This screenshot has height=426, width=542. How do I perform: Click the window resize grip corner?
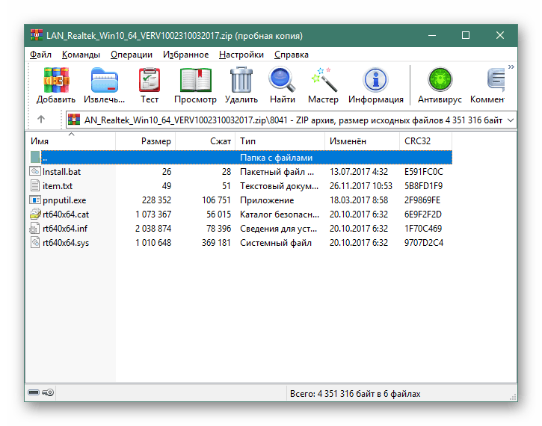click(x=513, y=398)
